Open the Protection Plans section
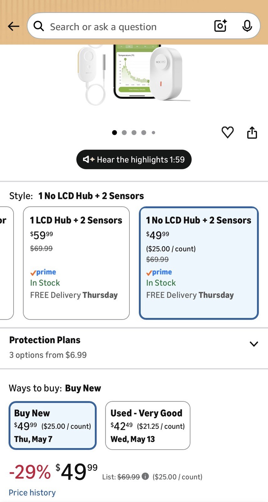 coord(134,348)
